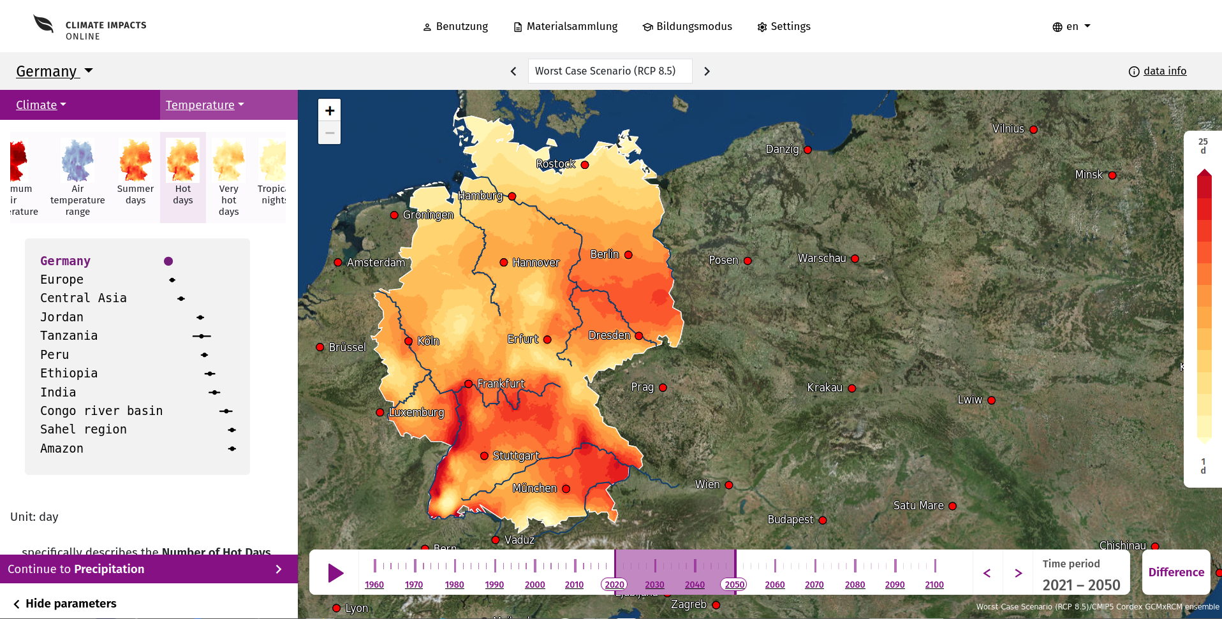1222x619 pixels.
Task: Expand the Germany region dropdown
Action: pos(55,71)
